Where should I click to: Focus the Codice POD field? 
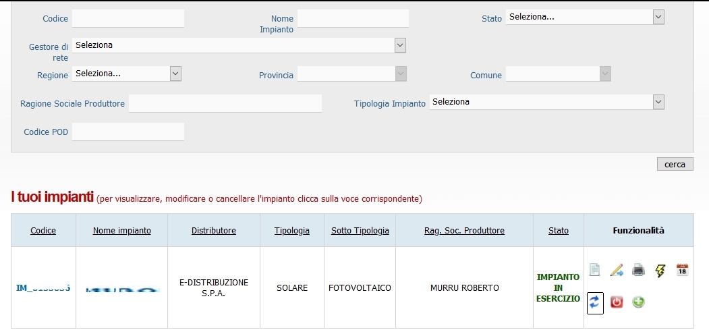click(128, 132)
